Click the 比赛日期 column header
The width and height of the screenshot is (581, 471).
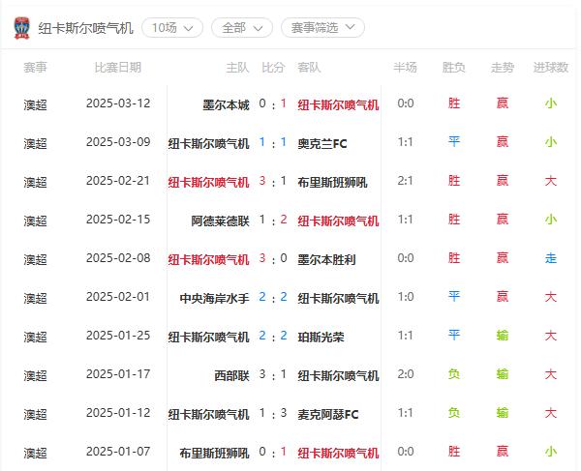[118, 68]
